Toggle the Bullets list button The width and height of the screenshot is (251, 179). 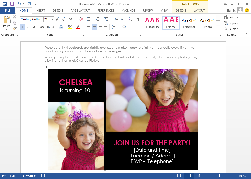point(89,19)
